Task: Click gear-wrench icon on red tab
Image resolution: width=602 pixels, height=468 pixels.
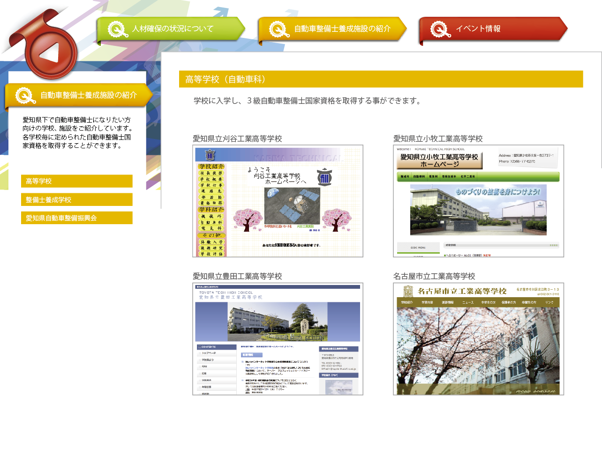Action: click(440, 29)
